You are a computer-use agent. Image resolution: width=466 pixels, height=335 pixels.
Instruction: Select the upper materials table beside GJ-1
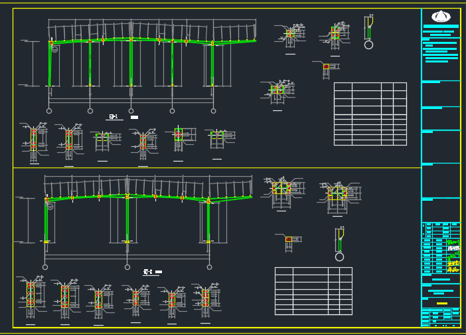pyautogui.click(x=370, y=114)
